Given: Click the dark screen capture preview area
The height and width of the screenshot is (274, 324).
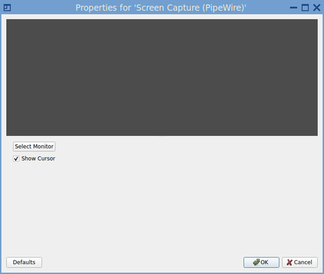Looking at the screenshot, I should point(162,77).
